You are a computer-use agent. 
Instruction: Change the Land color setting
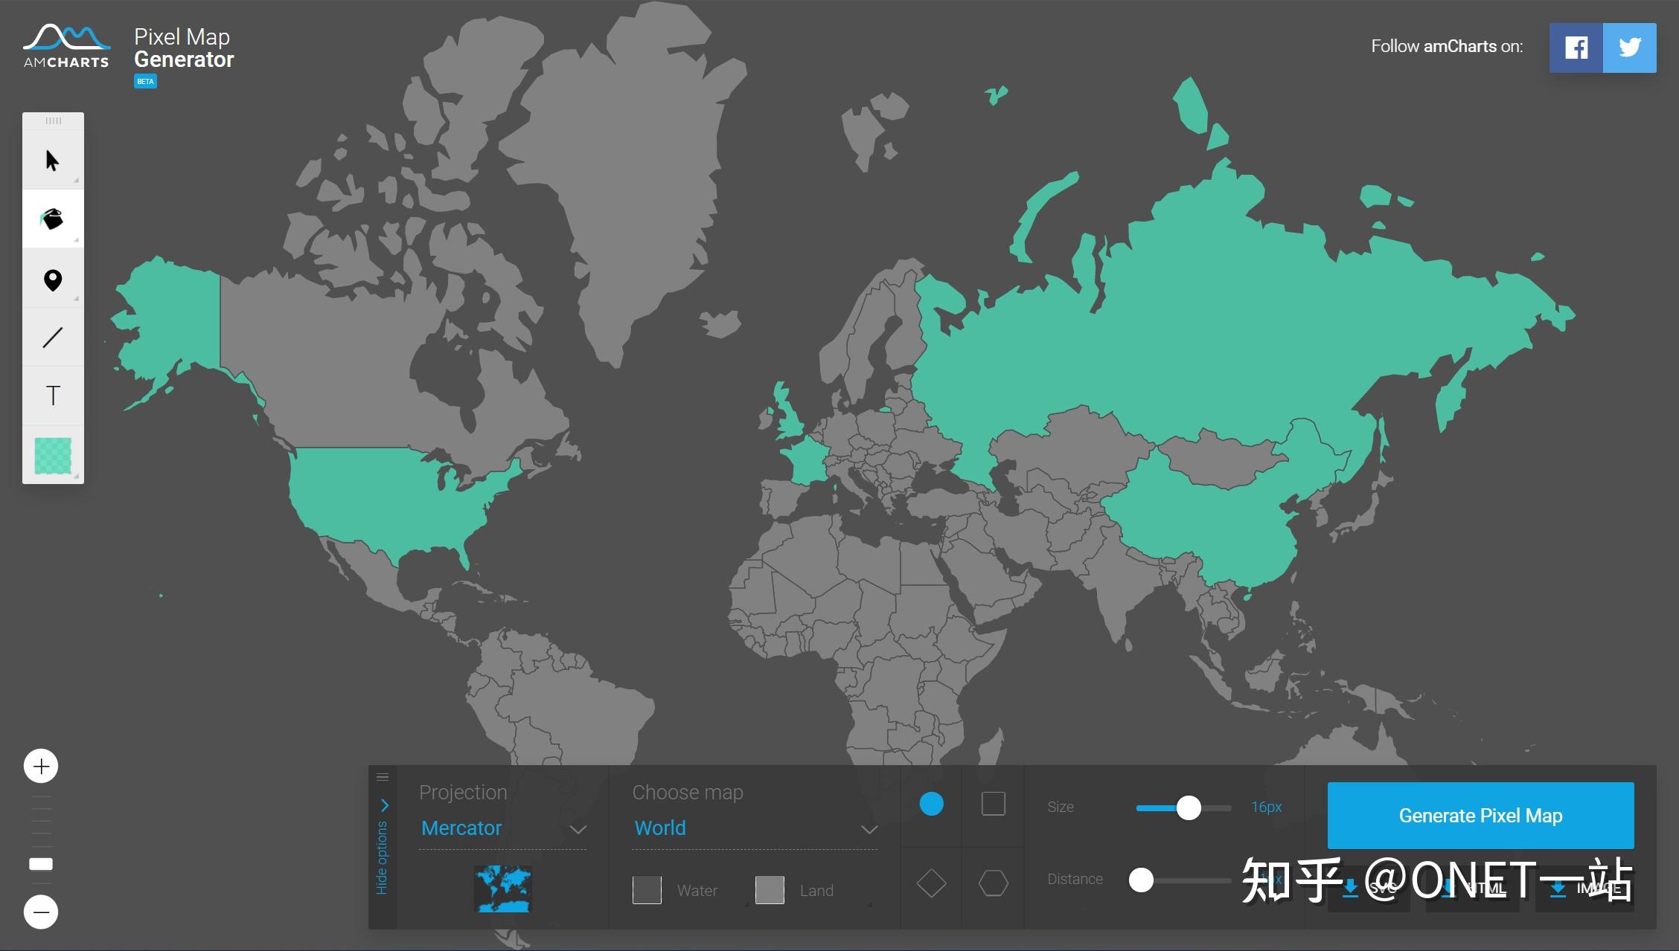pyautogui.click(x=769, y=889)
